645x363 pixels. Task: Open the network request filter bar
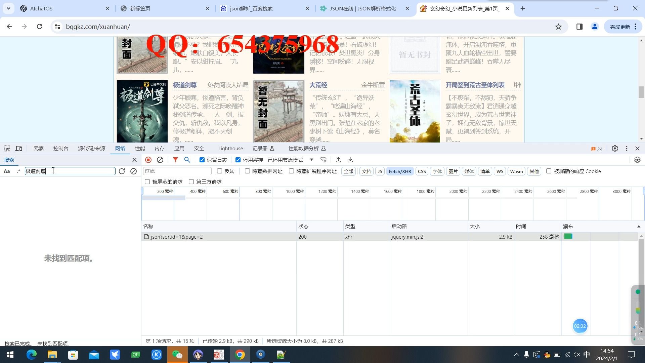(175, 160)
